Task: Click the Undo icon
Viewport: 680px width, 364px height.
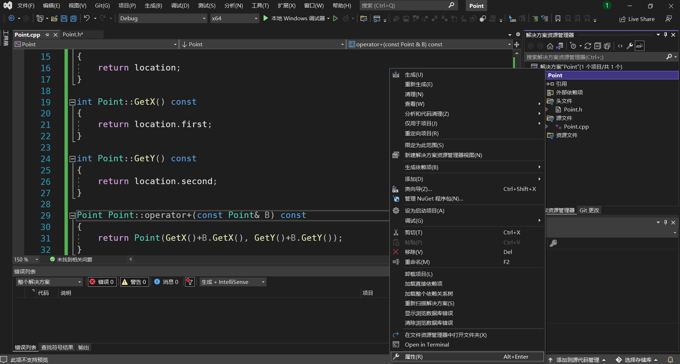Action: click(86, 18)
